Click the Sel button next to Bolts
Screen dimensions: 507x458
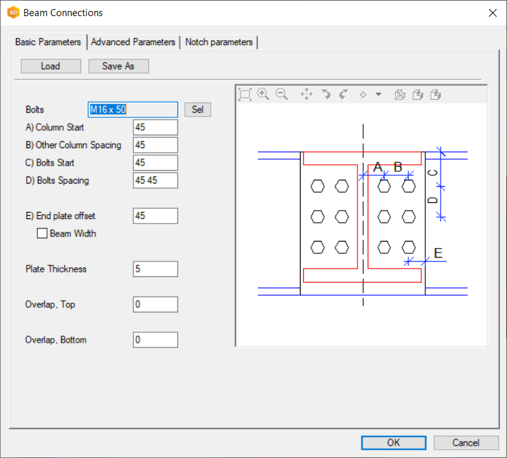[197, 110]
